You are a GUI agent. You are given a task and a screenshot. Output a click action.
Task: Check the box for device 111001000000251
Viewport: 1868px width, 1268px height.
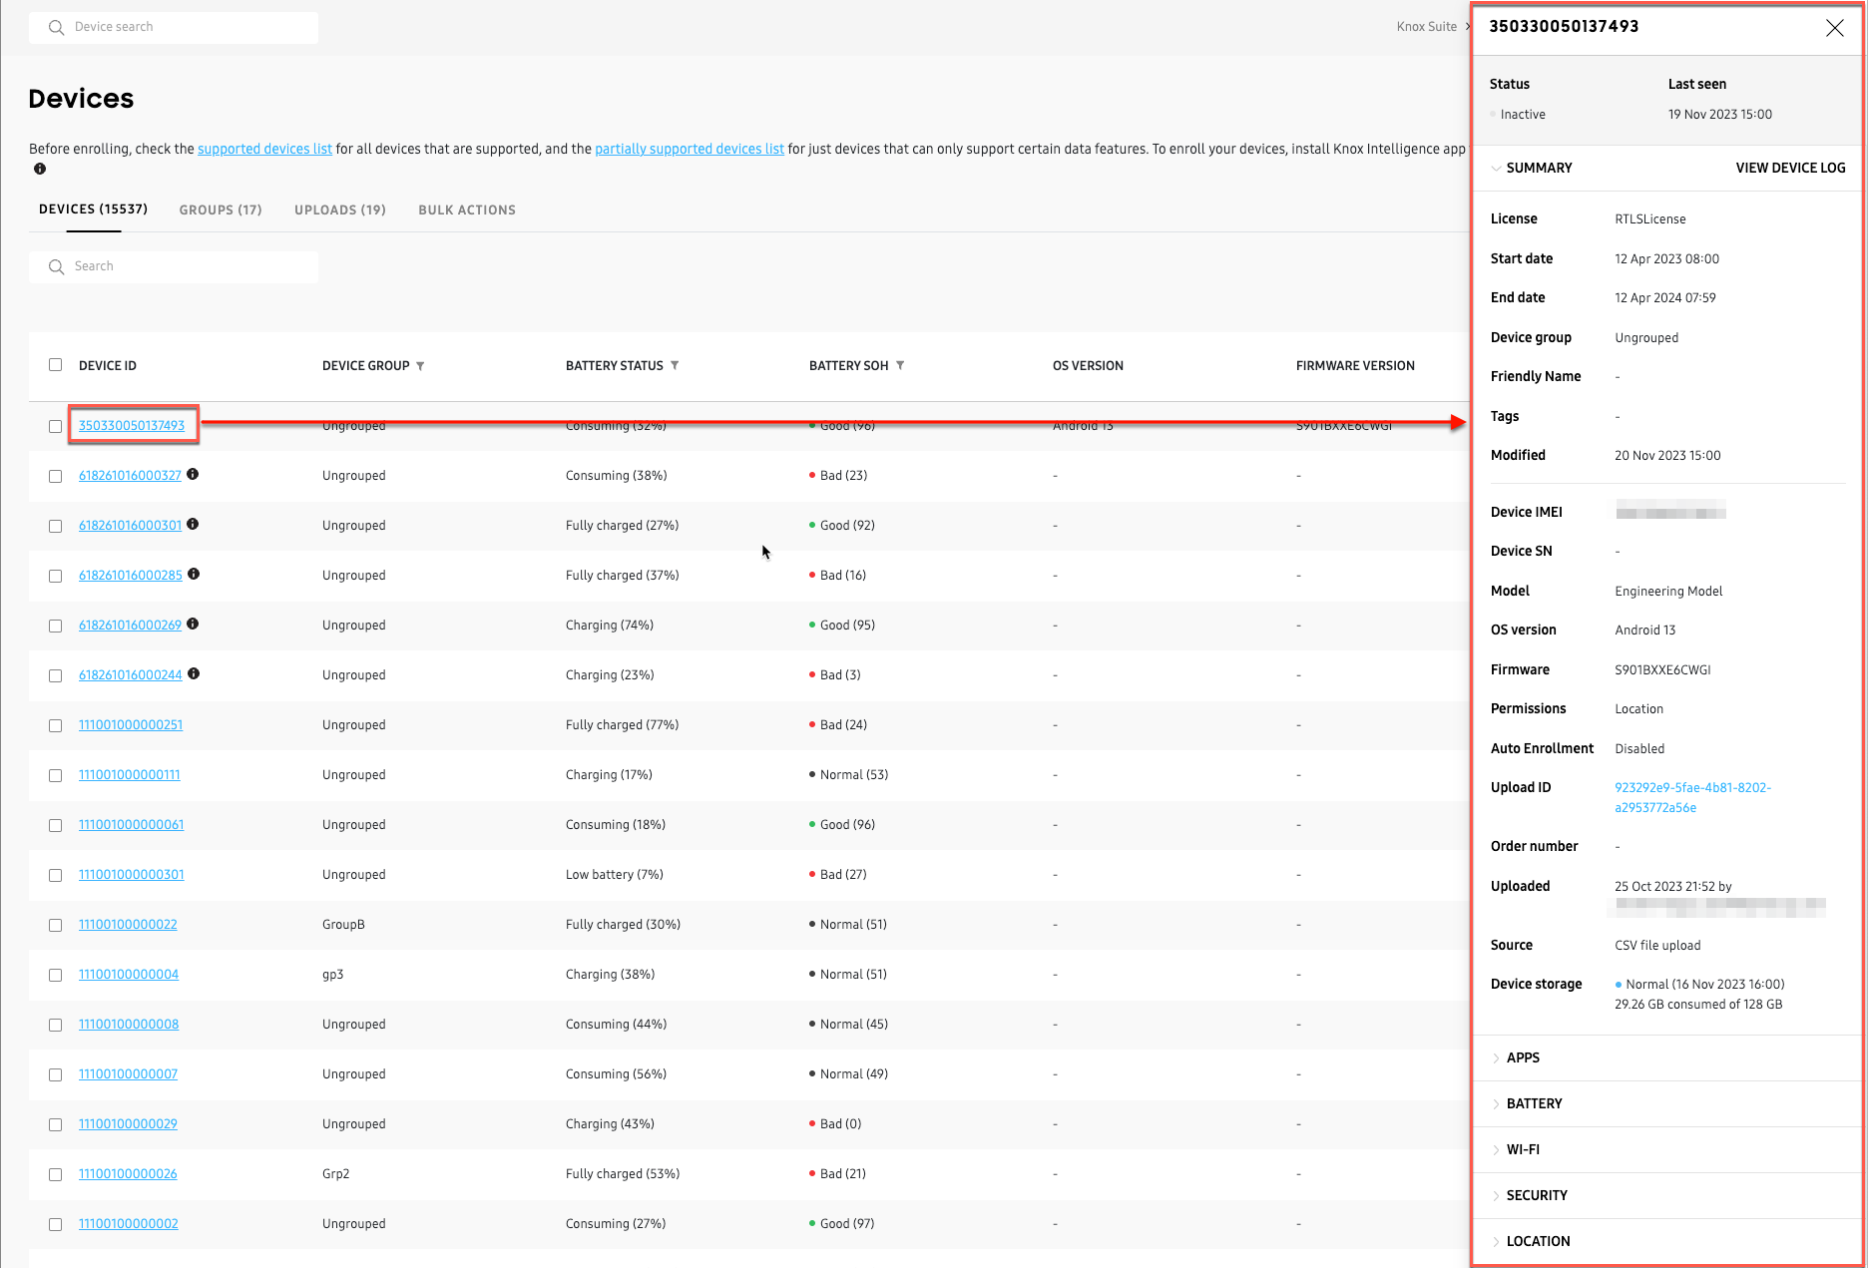coord(55,725)
